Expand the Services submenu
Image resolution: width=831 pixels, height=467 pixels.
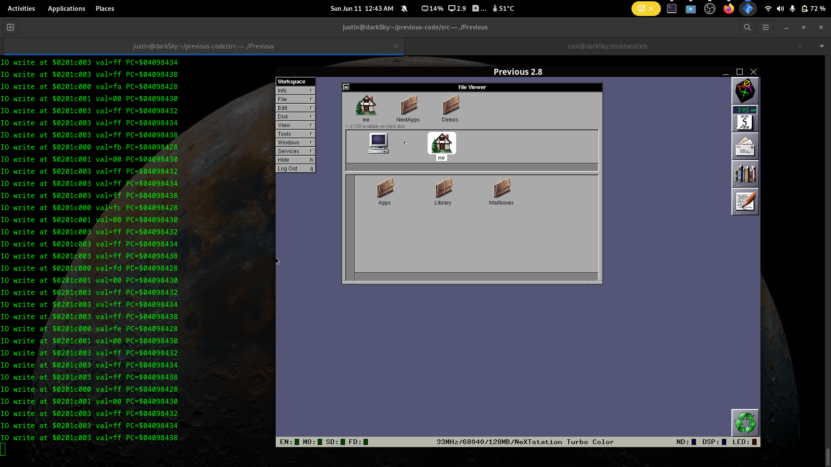pyautogui.click(x=296, y=151)
